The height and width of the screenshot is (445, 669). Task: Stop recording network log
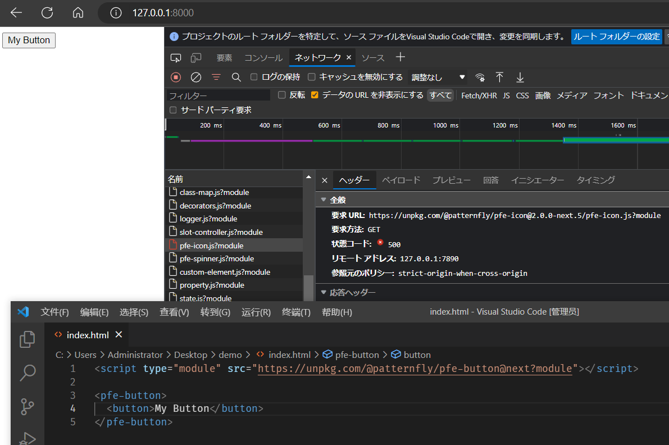176,77
